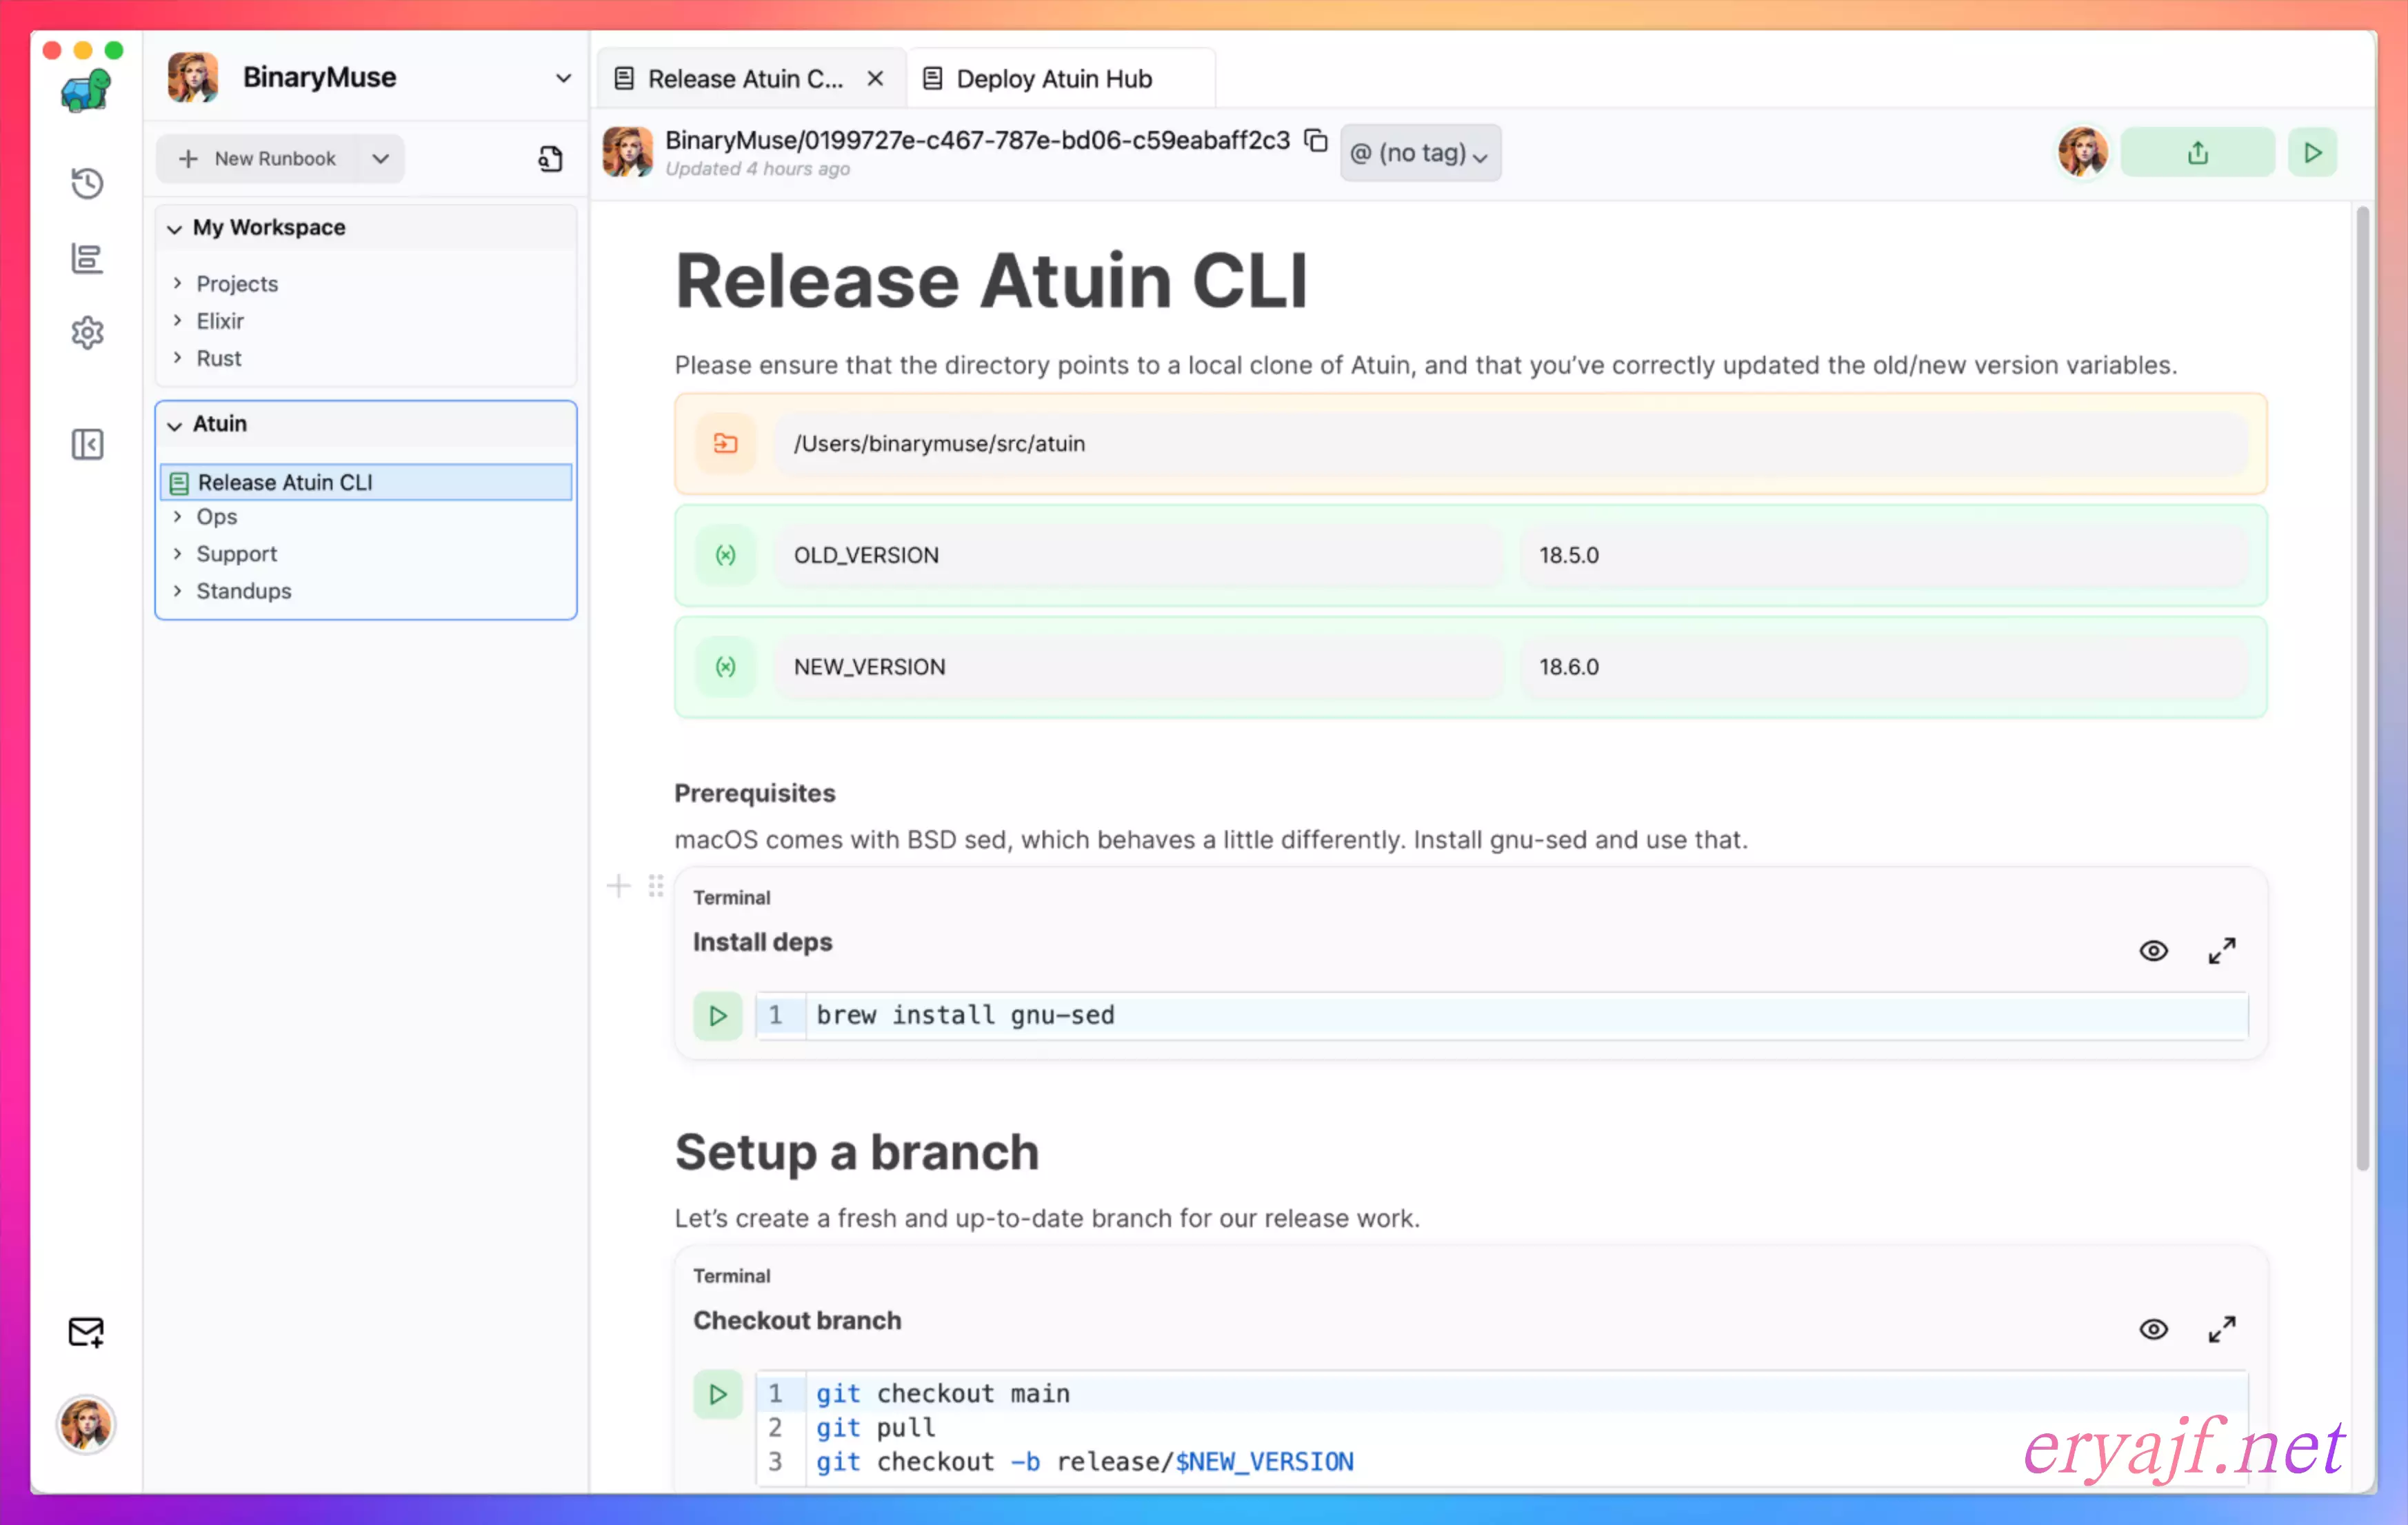Open the runbooks list icon in sidebar
2408x1525 pixels.
pyautogui.click(x=87, y=258)
